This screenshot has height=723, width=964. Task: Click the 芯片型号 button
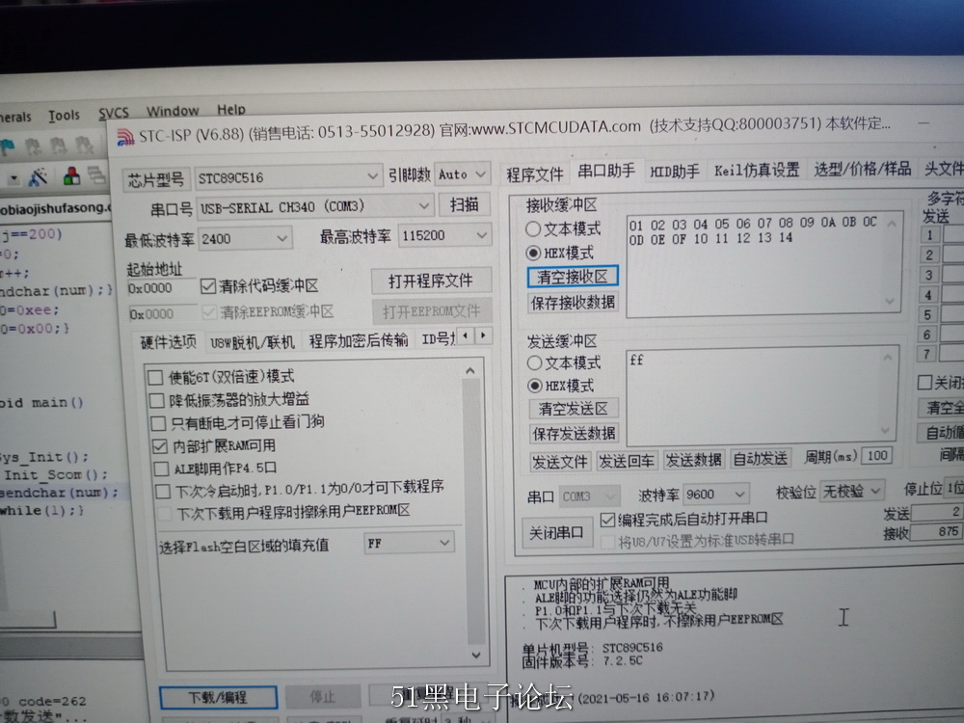(x=155, y=179)
